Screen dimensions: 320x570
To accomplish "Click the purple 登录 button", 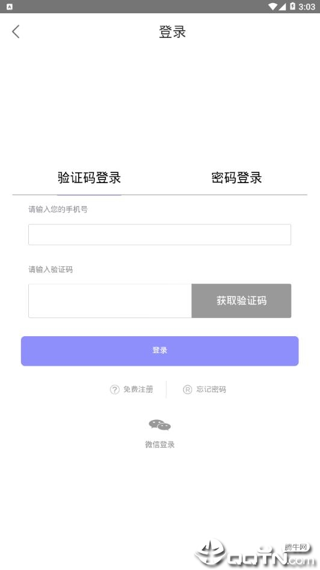I will click(159, 351).
